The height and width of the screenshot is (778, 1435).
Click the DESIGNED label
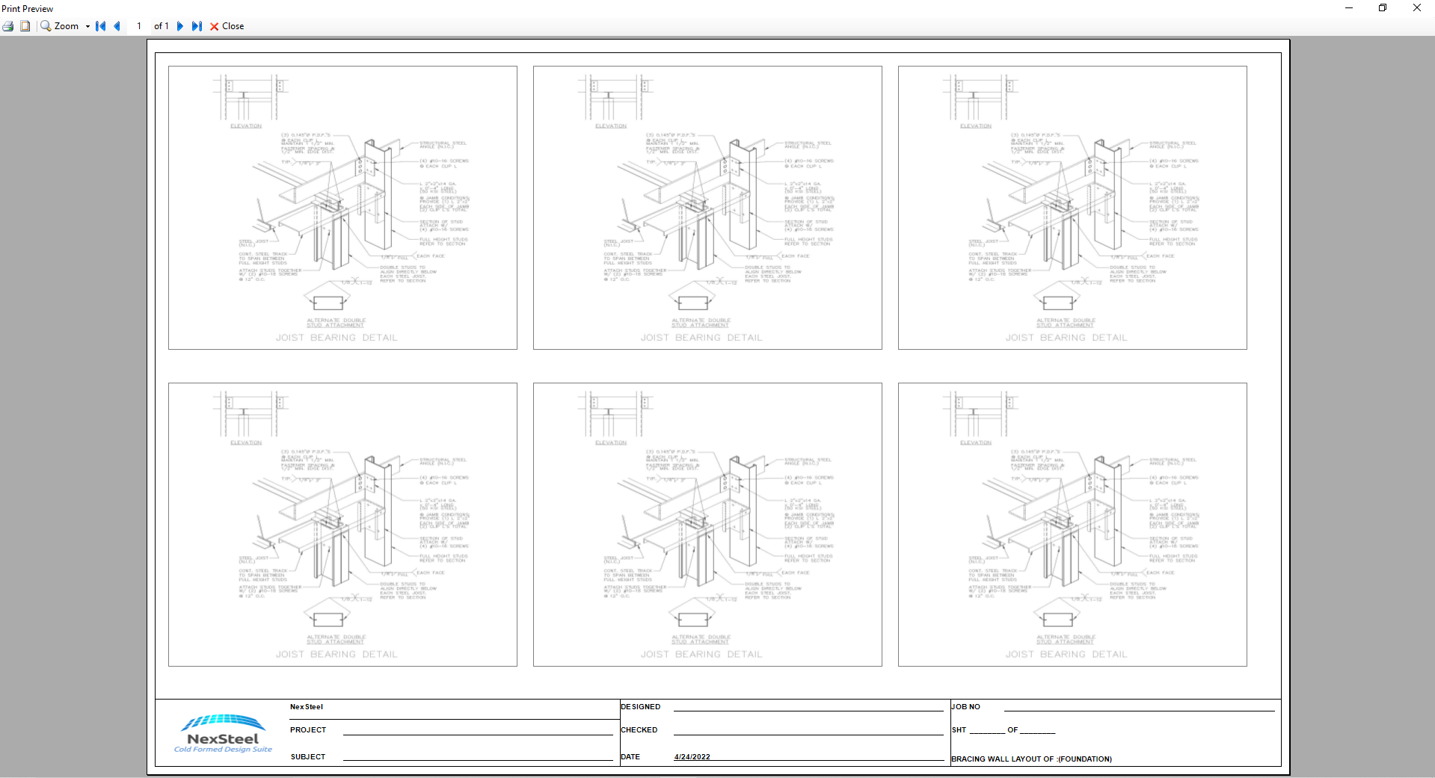[x=641, y=707]
